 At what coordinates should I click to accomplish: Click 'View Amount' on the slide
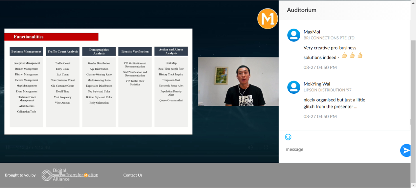click(x=63, y=103)
